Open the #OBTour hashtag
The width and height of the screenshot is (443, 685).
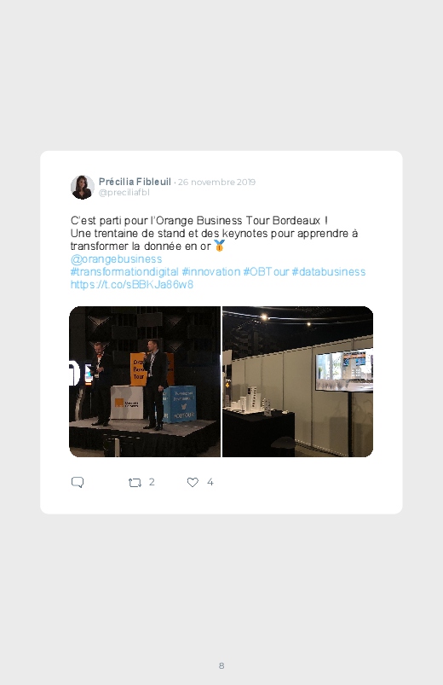[266, 272]
